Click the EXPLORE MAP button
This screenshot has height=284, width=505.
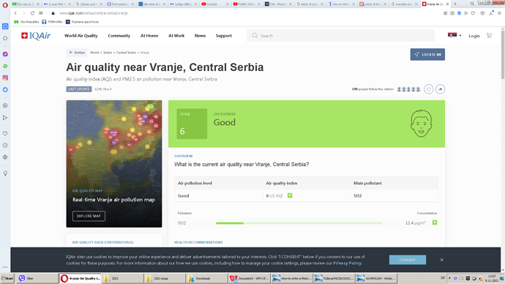(89, 216)
